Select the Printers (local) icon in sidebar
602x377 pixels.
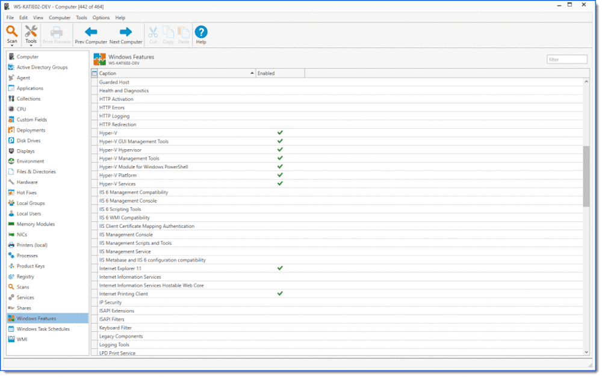point(11,245)
